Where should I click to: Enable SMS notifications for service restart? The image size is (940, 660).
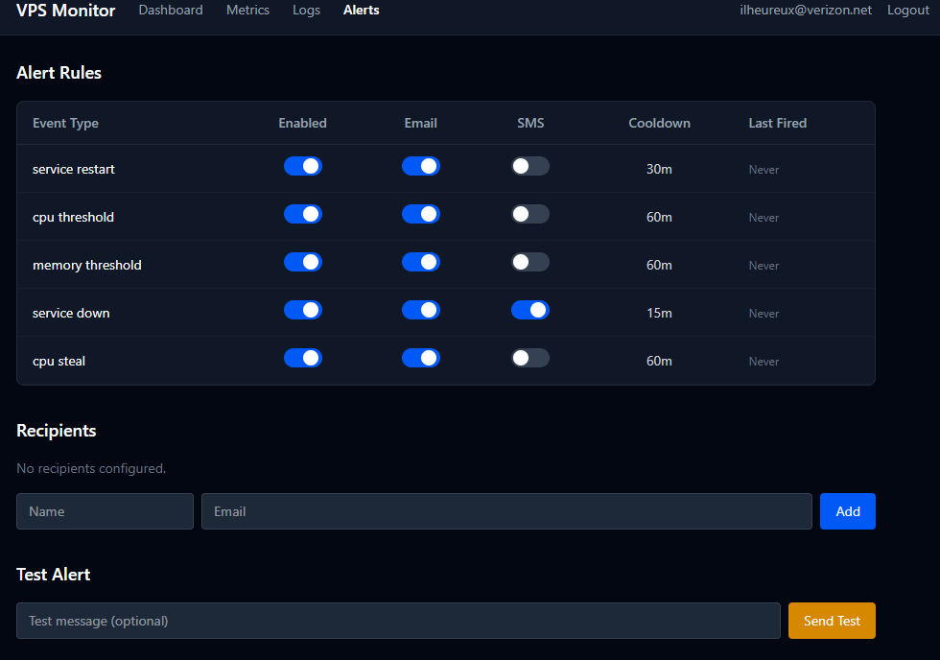(x=529, y=165)
